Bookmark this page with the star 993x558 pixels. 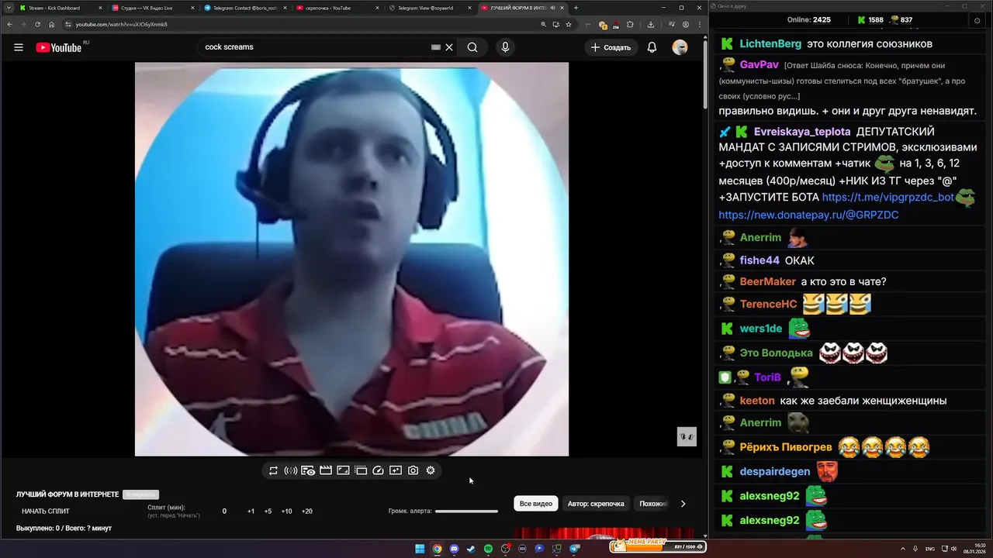[569, 24]
